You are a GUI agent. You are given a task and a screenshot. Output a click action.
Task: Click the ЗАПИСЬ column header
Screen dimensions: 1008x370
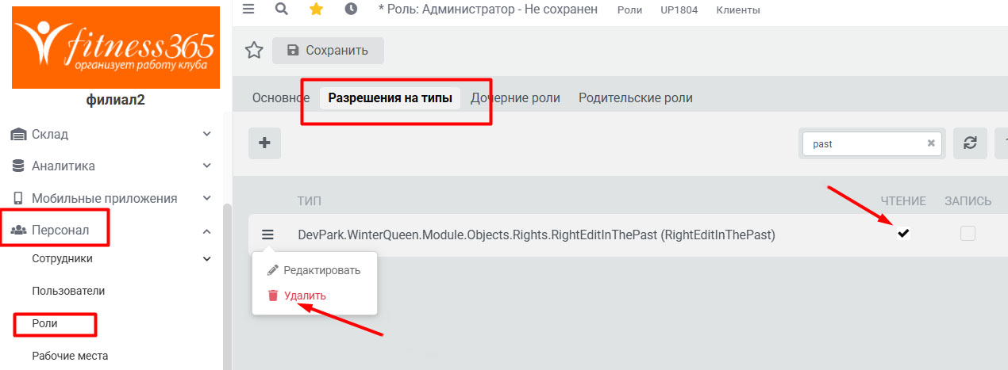pos(968,201)
